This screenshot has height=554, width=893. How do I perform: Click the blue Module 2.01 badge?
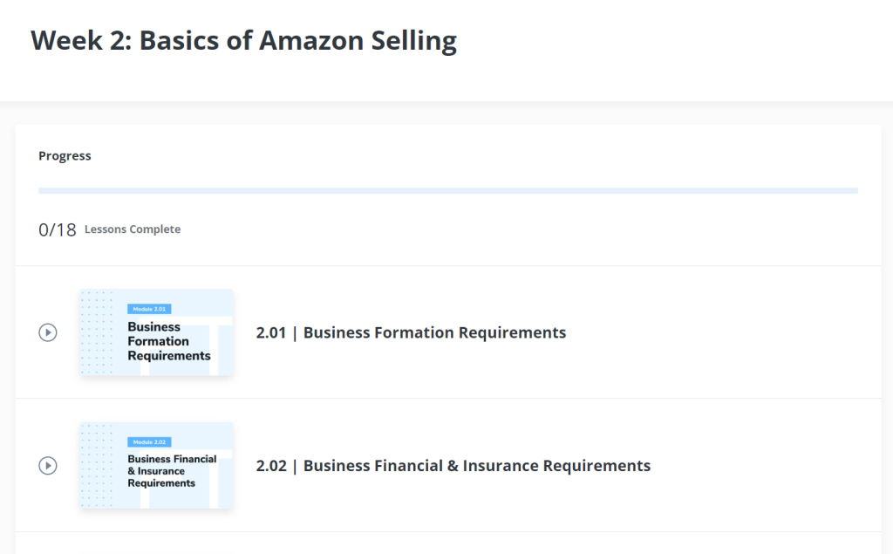149,309
